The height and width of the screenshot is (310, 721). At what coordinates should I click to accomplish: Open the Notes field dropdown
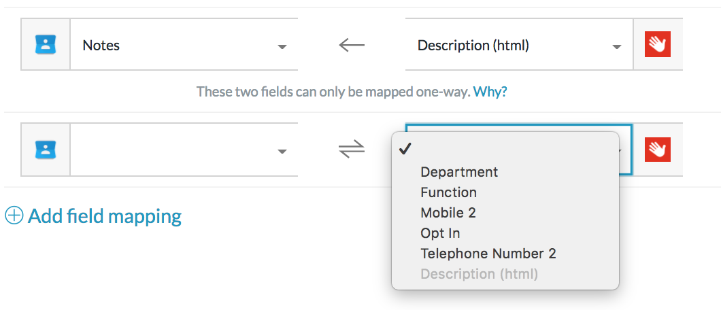pyautogui.click(x=184, y=45)
